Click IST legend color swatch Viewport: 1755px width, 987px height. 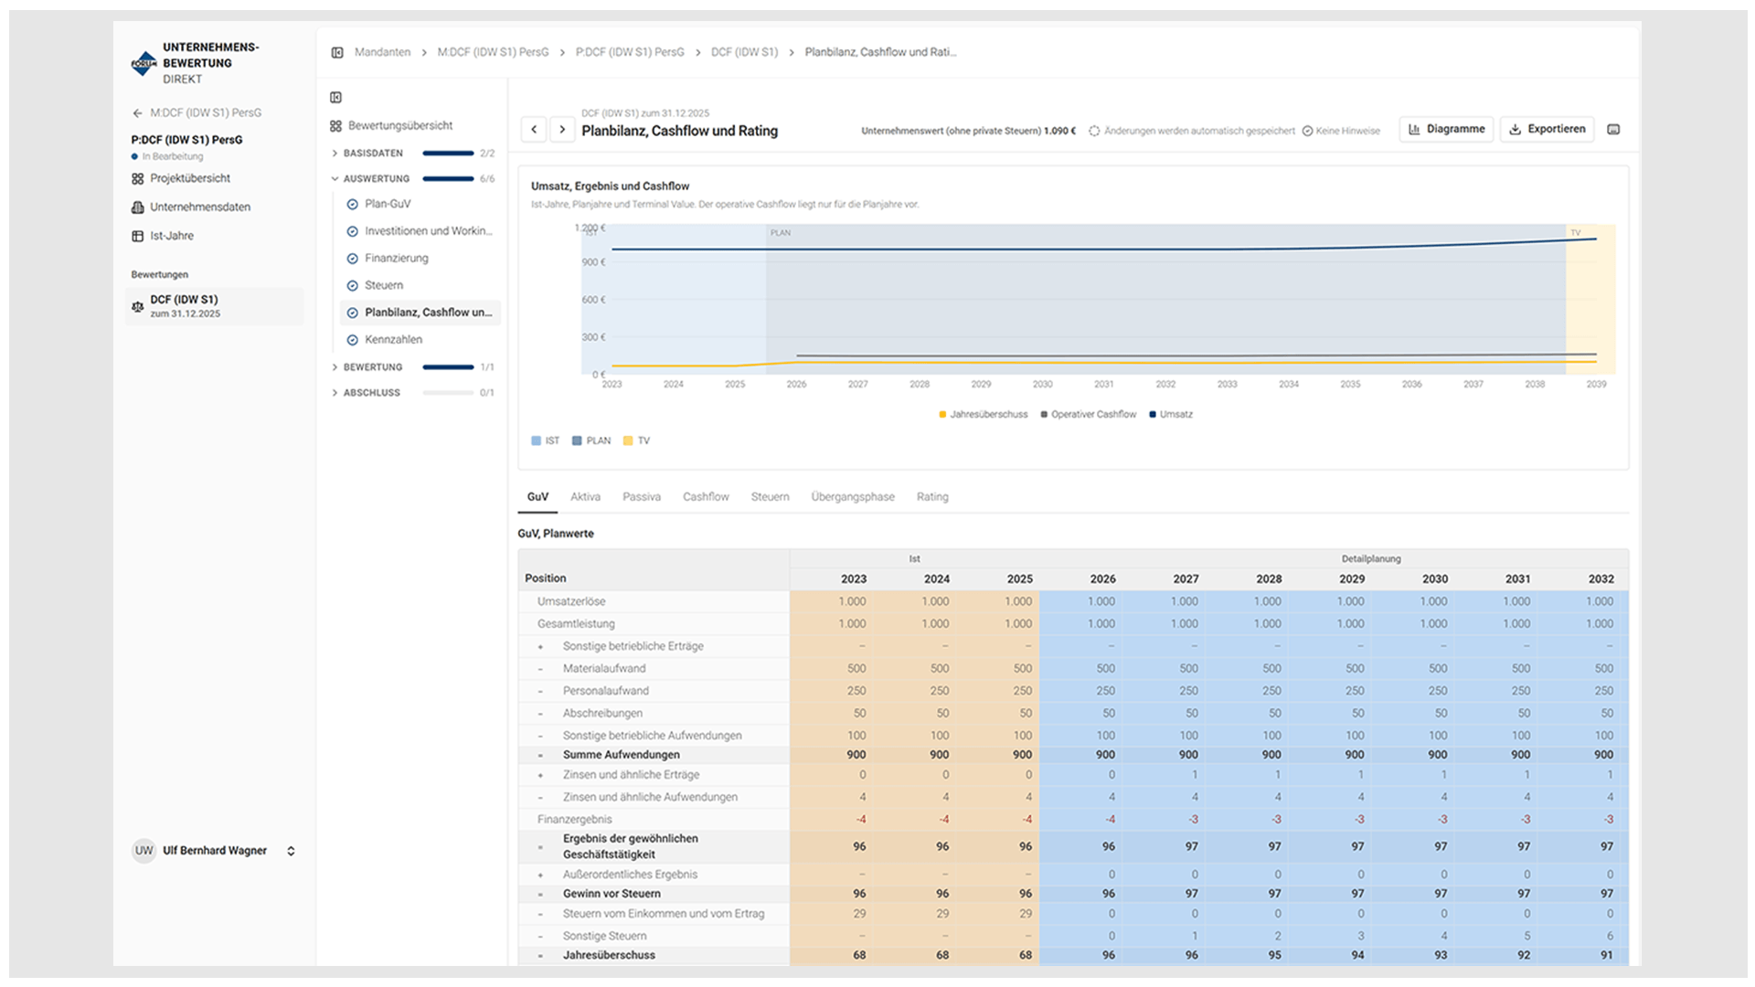click(x=536, y=440)
